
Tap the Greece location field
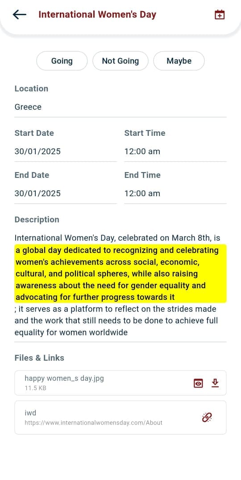coord(120,107)
